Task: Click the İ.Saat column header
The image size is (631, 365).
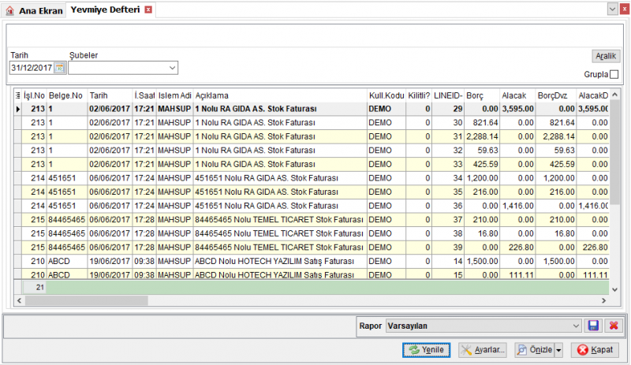Action: (x=144, y=95)
